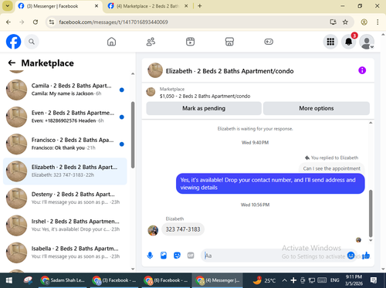Click browser back arrow

tap(8, 22)
